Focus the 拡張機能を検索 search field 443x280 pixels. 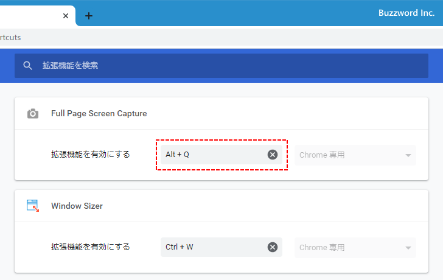(x=221, y=66)
